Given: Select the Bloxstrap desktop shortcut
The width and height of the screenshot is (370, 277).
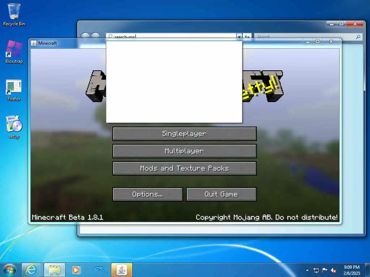Looking at the screenshot, I should (x=14, y=52).
